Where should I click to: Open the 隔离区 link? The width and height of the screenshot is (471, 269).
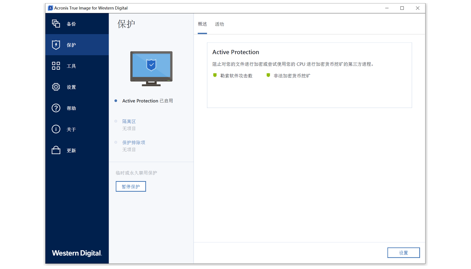(x=129, y=121)
